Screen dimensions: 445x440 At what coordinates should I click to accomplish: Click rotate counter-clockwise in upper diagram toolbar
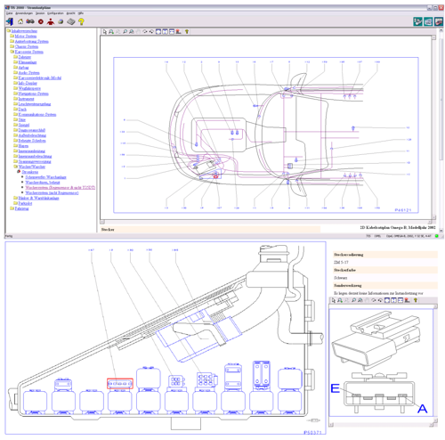pos(151,31)
